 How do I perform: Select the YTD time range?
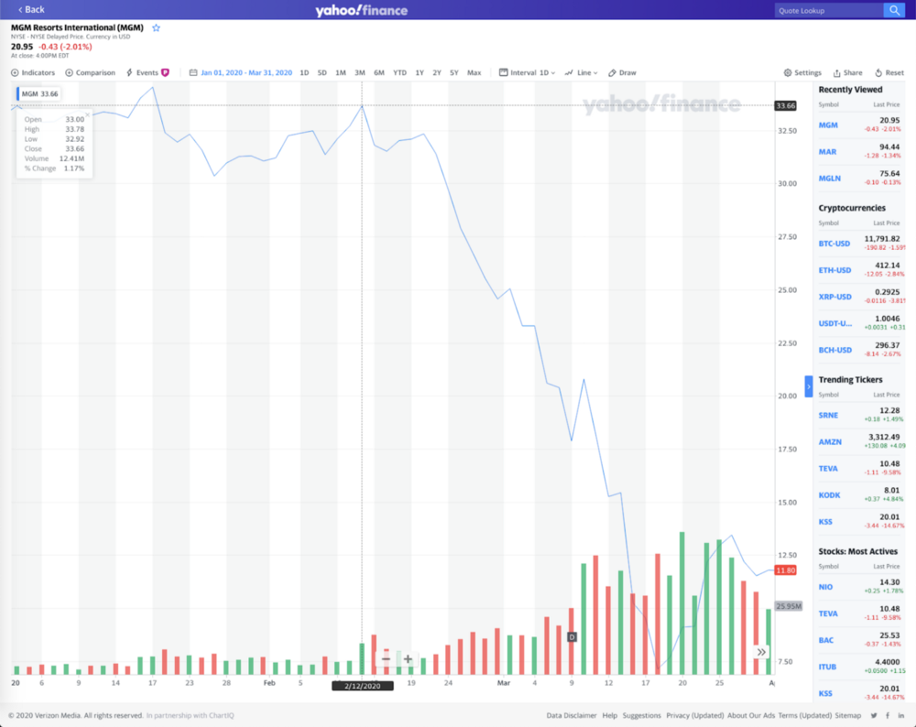coord(399,72)
